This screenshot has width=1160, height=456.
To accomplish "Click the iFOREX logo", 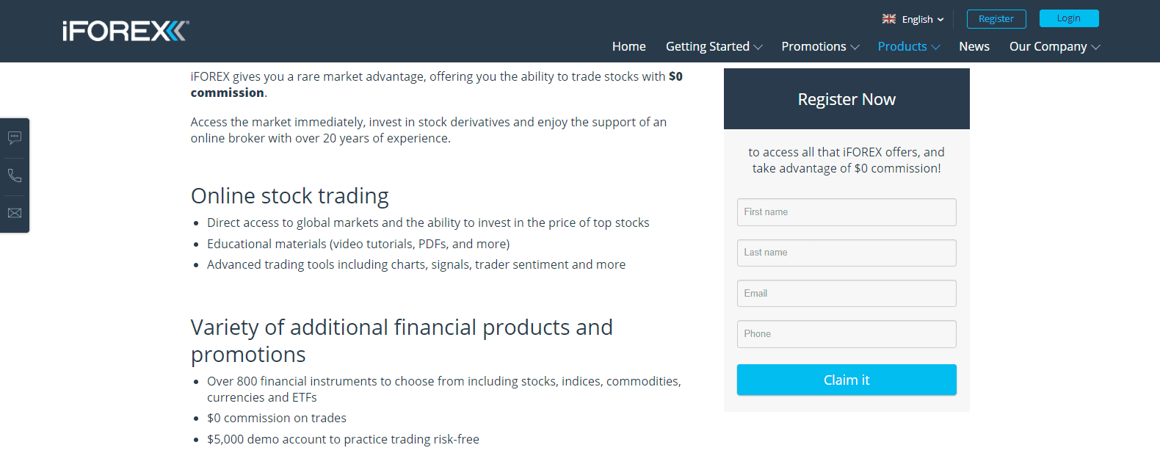I will point(126,31).
